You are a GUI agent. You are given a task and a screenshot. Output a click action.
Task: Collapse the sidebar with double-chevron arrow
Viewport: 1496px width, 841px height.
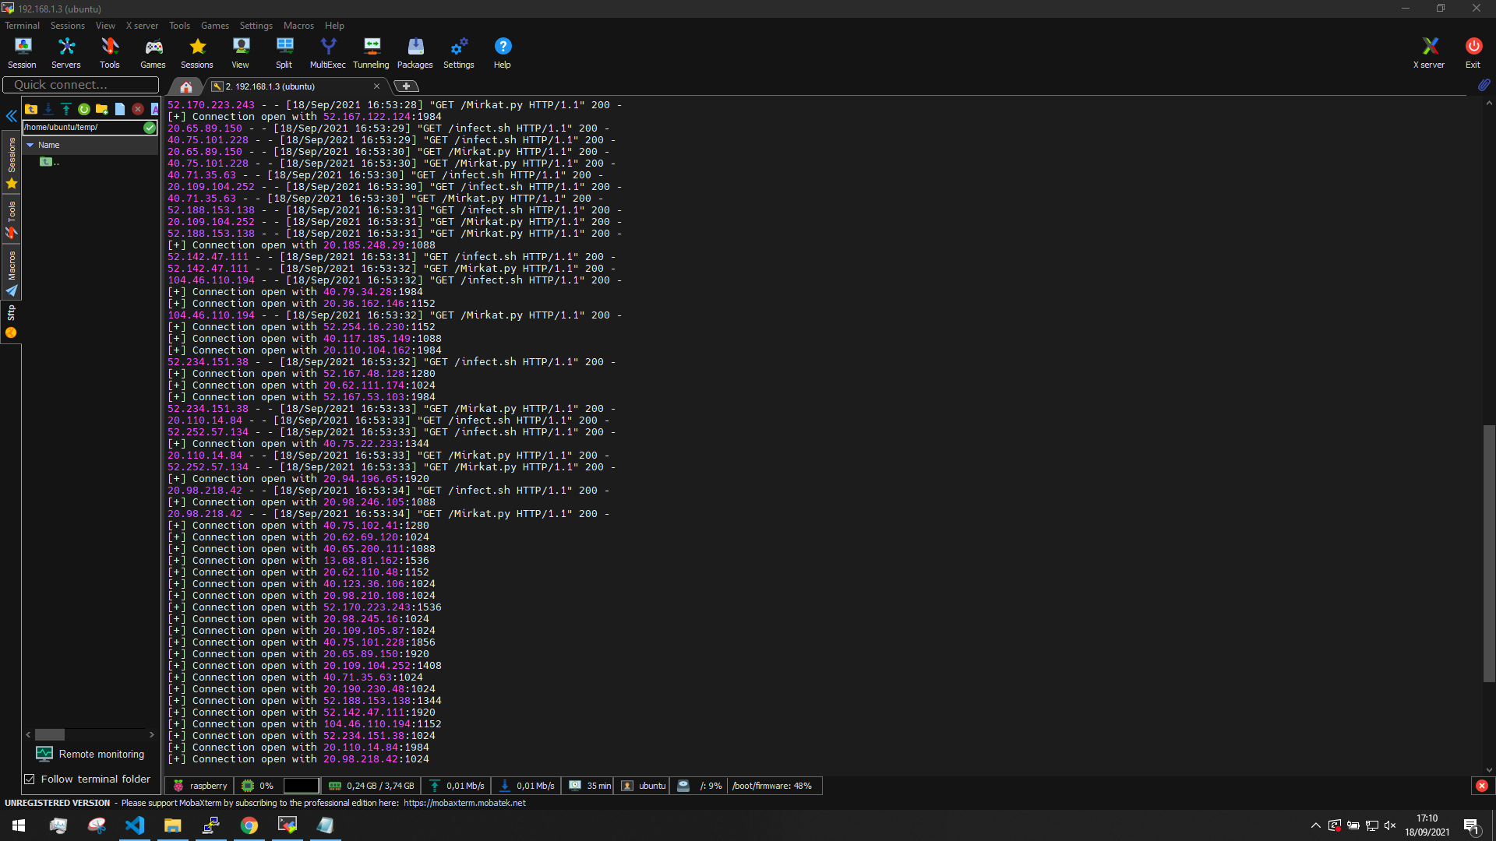pos(11,116)
